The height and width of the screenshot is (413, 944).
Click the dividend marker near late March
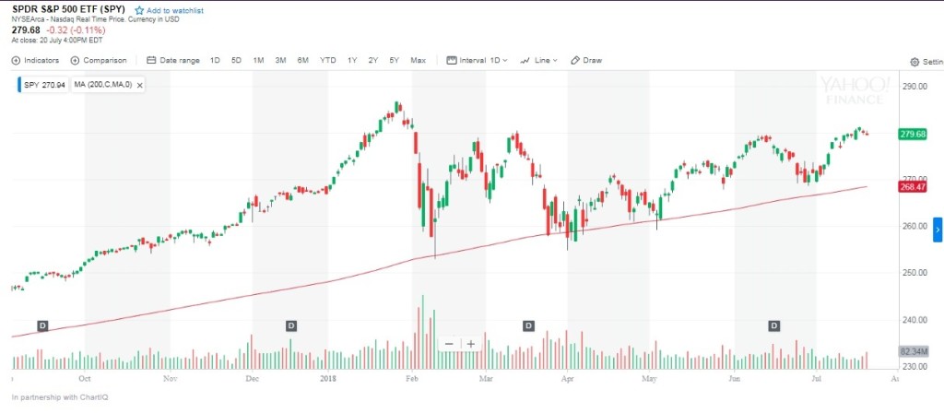pos(528,325)
